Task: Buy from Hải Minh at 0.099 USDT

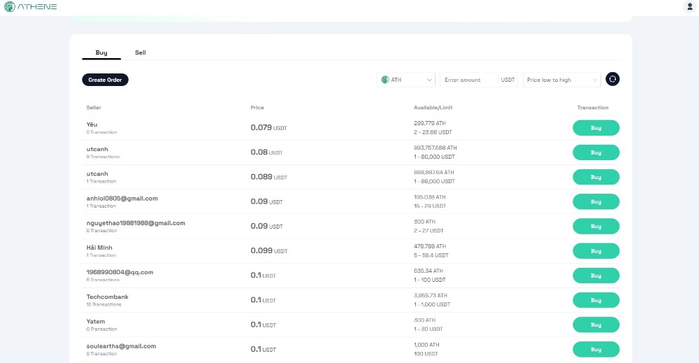Action: pos(596,251)
